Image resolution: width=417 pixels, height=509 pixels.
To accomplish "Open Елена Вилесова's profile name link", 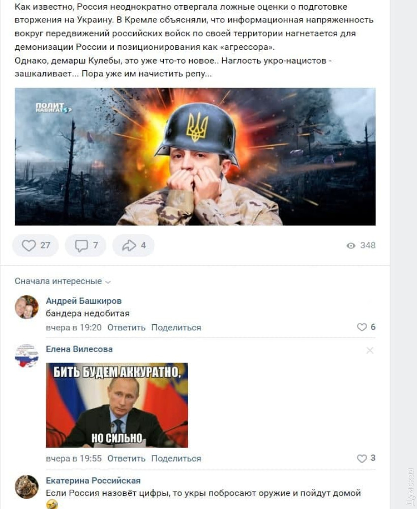I will pos(79,349).
